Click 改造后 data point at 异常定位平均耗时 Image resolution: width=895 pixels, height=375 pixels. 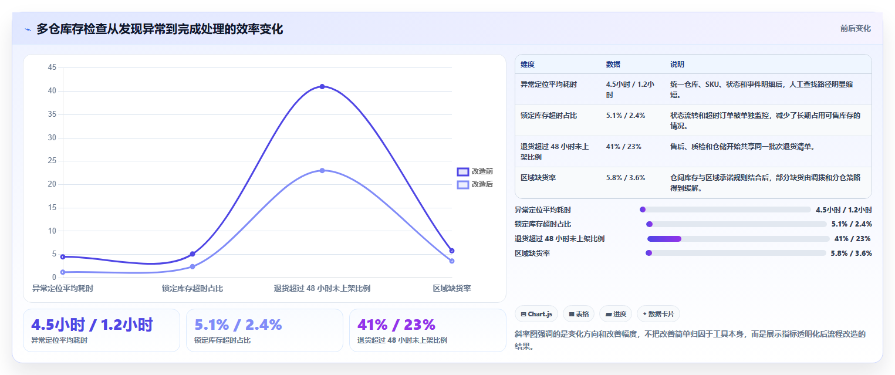pos(63,272)
